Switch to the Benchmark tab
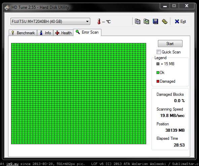Screen dimensions: 199x166 [23, 33]
